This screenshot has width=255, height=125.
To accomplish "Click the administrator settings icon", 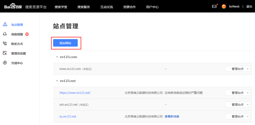I will pos(5,53).
